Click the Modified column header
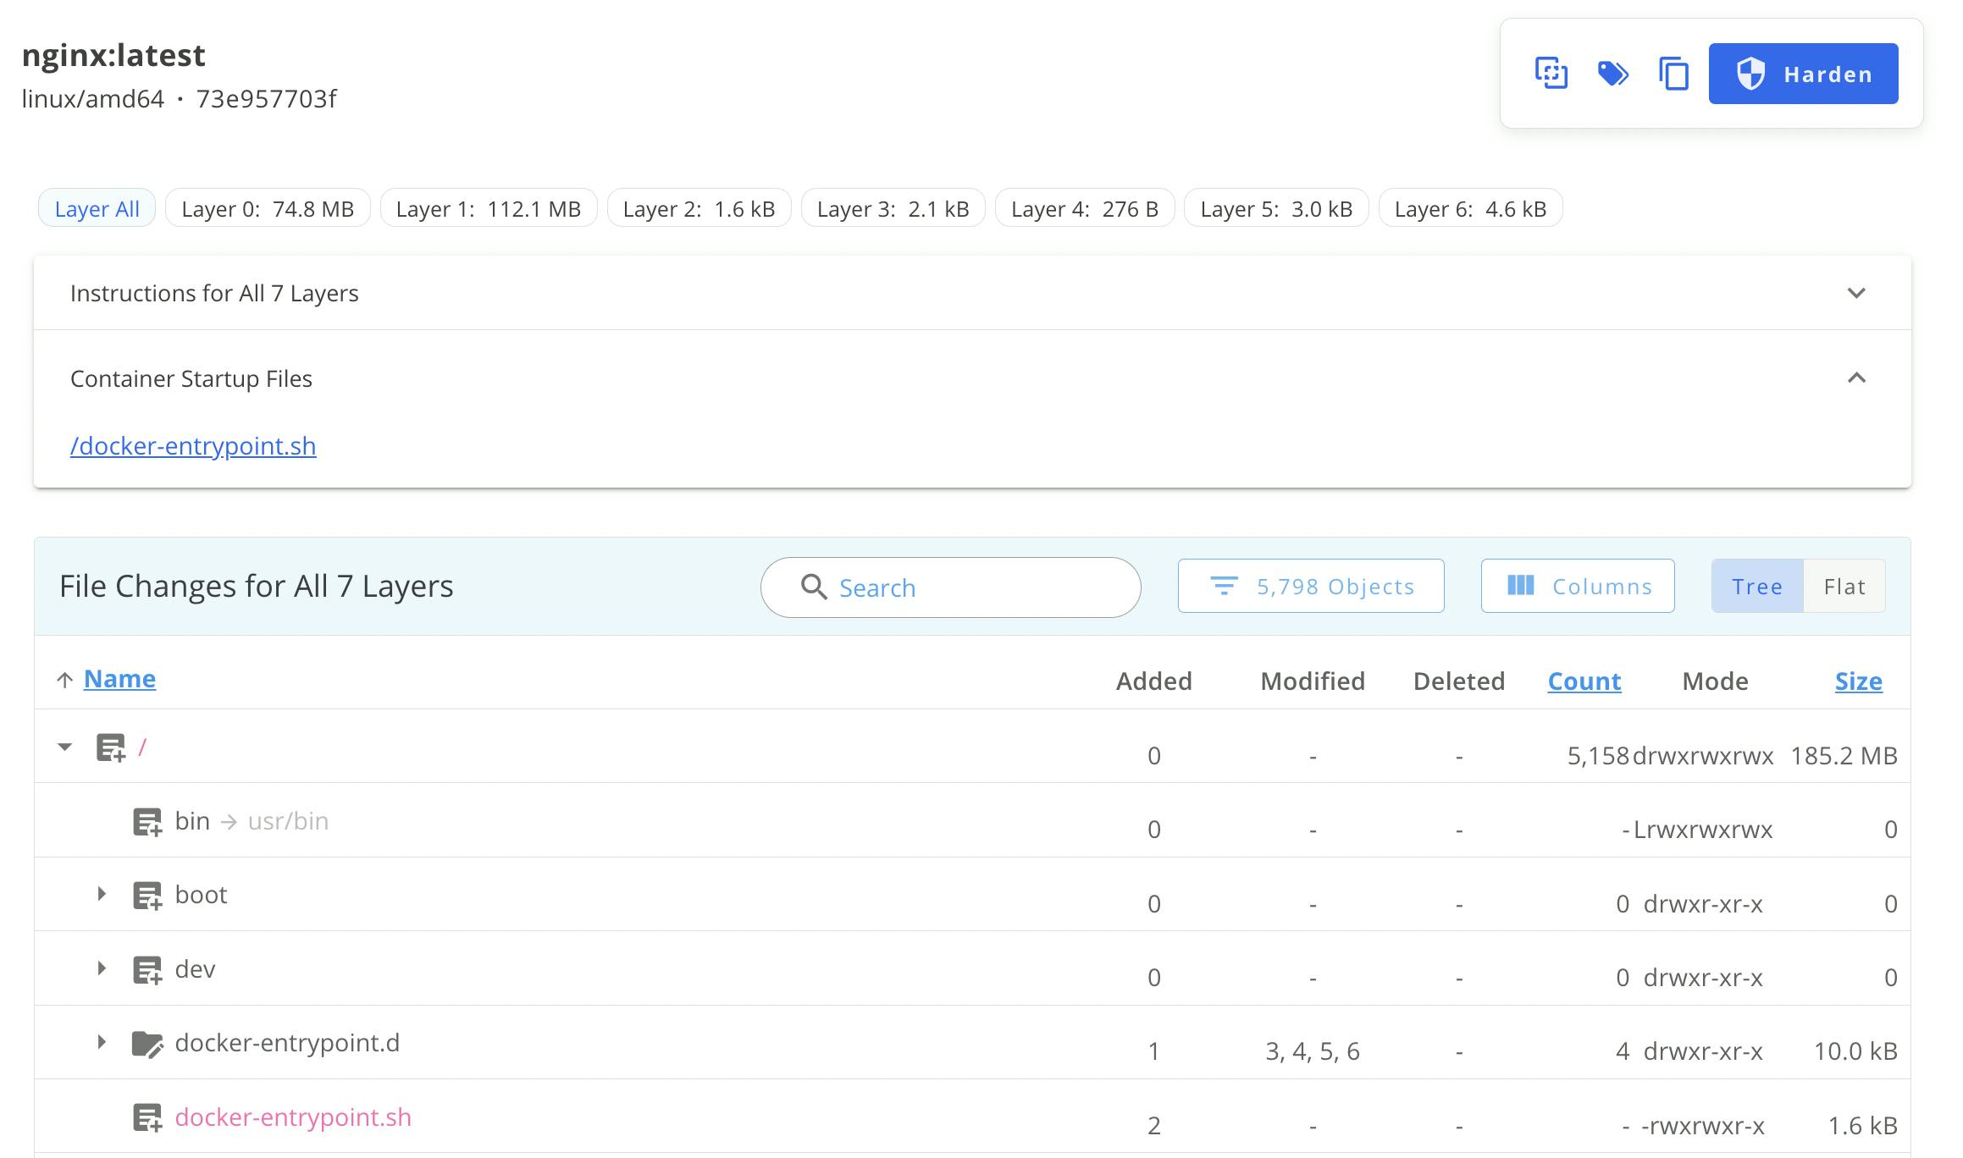 1313,681
